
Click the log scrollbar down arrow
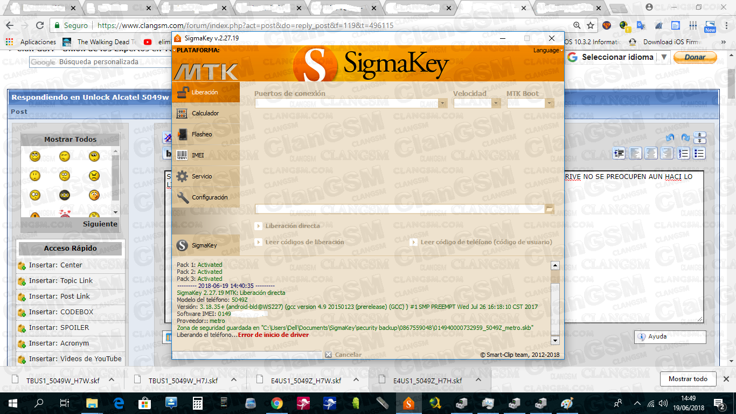(555, 340)
